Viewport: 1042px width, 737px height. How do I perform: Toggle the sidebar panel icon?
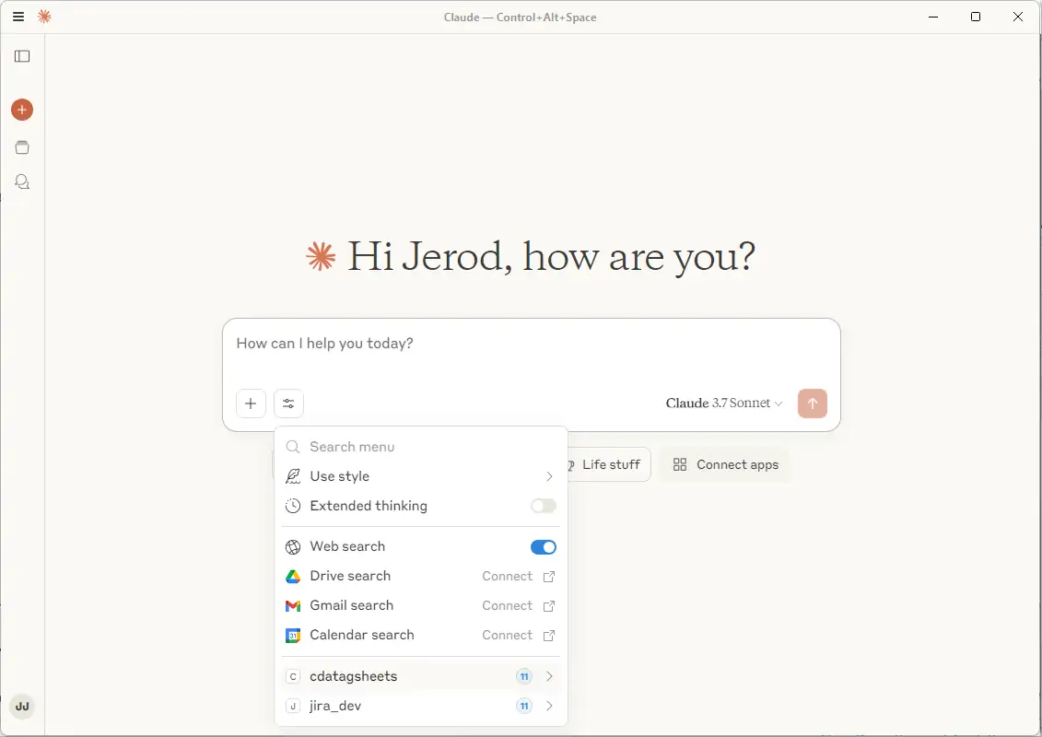tap(22, 56)
